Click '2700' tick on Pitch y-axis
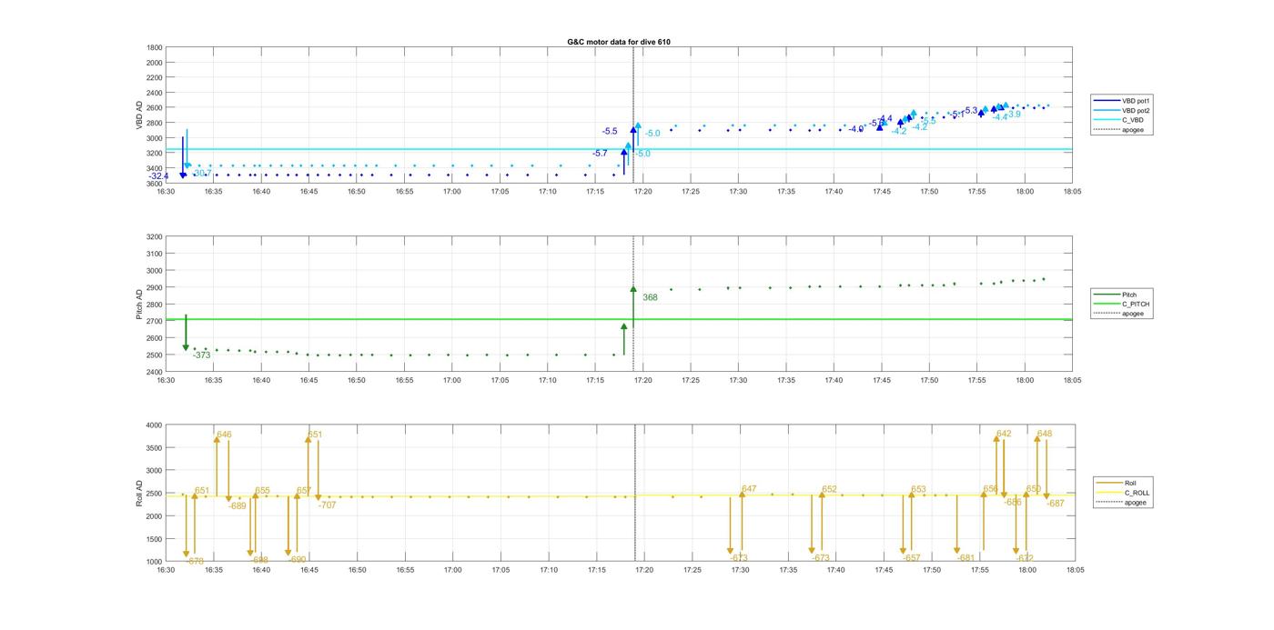The width and height of the screenshot is (1274, 630). coord(155,321)
